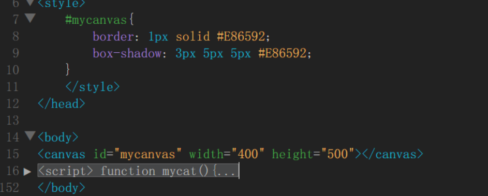Viewport: 488px width, 196px height.
Task: Click the closing </style> tag
Action: 93,87
